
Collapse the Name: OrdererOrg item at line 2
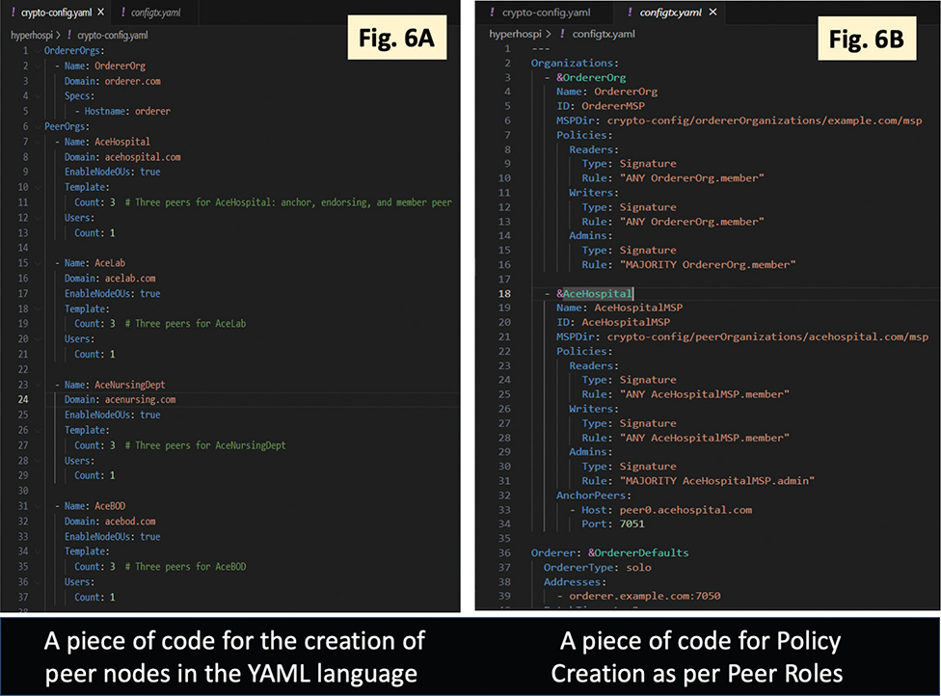click(37, 67)
